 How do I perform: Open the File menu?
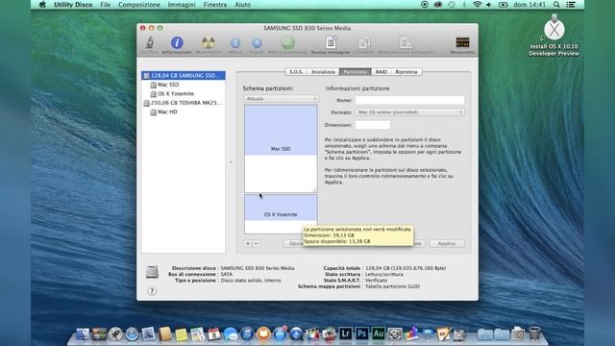(x=105, y=5)
